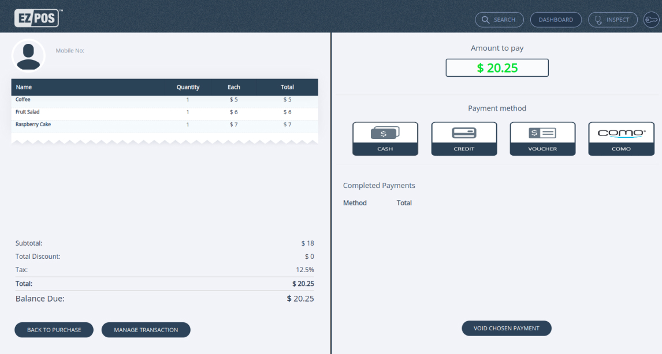
Task: Open MANAGE TRANSACTION options
Action: [x=146, y=330]
